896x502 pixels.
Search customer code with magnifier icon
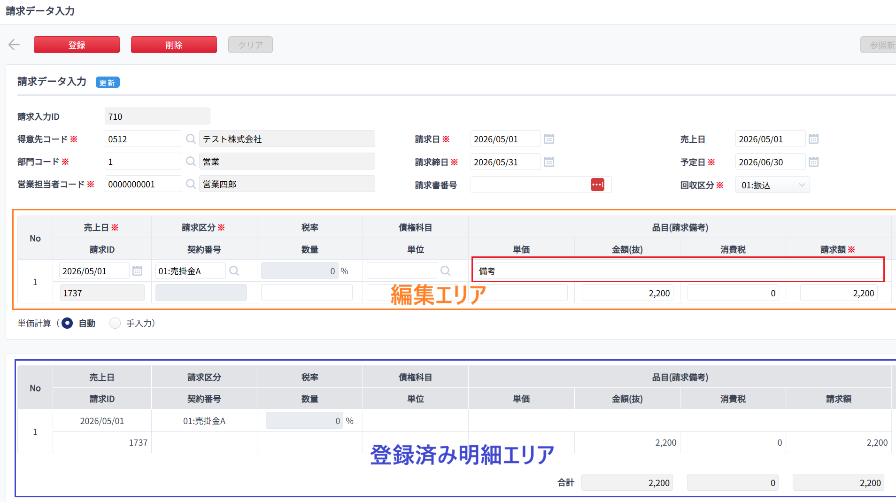tap(191, 139)
